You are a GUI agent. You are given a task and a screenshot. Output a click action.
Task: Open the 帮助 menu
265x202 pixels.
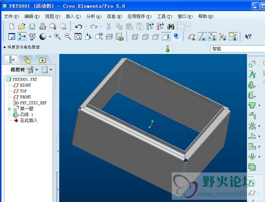(x=205, y=16)
